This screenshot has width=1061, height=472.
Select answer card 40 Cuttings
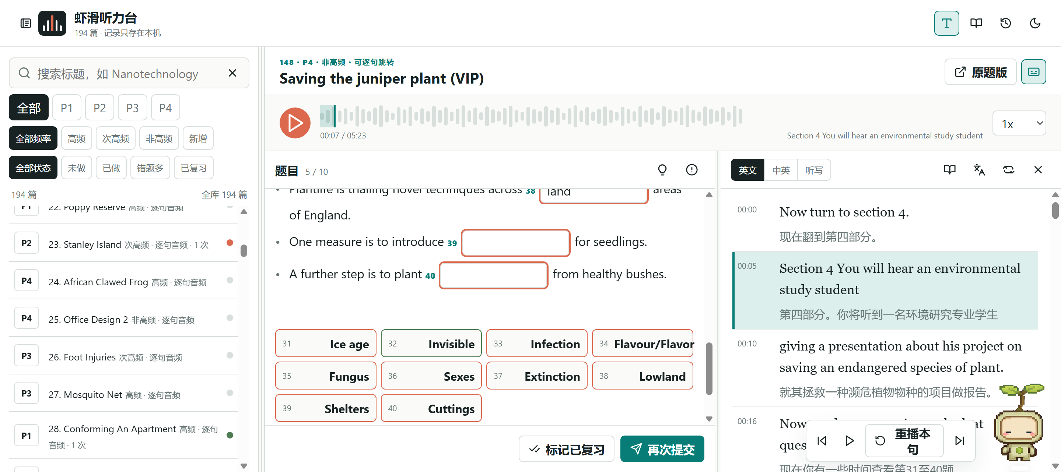tap(431, 408)
